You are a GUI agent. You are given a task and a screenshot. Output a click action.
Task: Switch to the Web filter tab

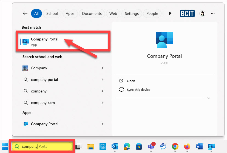113,13
